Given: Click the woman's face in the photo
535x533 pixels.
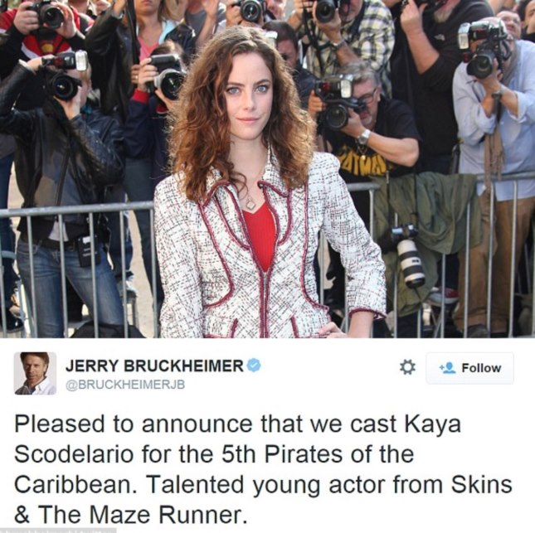Looking at the screenshot, I should 246,96.
